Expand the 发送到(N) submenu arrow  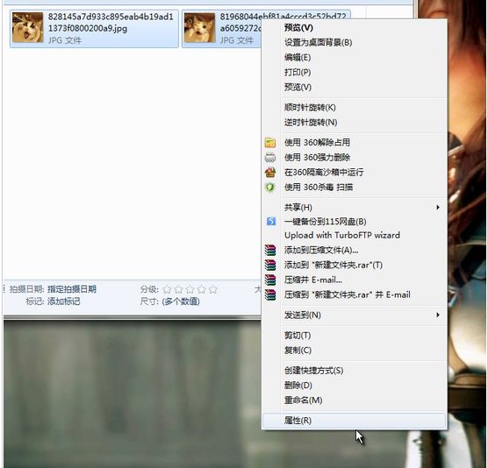pos(438,316)
